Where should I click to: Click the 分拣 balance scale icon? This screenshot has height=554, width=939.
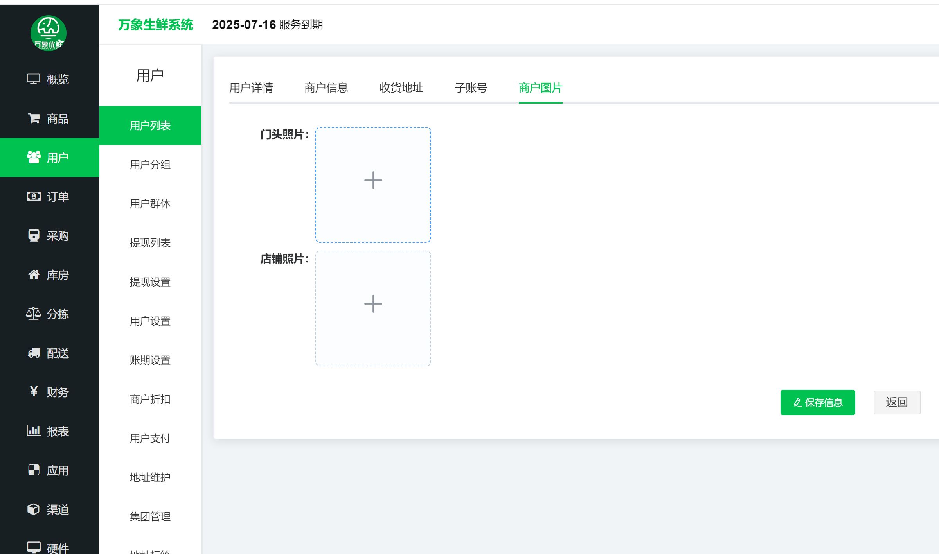[33, 314]
